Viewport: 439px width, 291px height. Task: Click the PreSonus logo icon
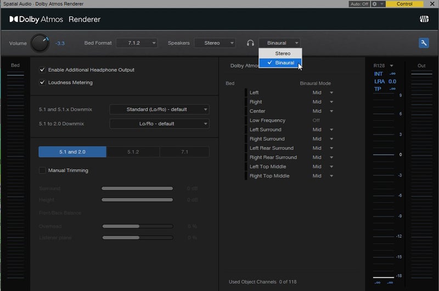click(424, 19)
